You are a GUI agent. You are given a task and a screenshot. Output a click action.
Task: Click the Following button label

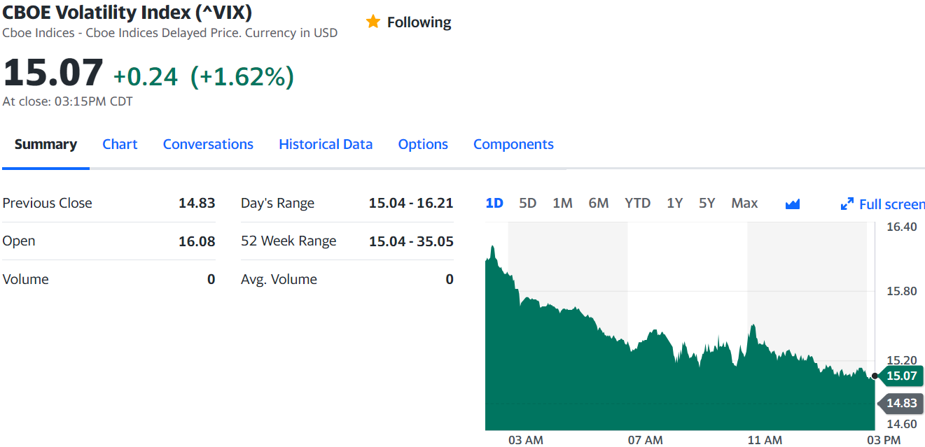(419, 22)
